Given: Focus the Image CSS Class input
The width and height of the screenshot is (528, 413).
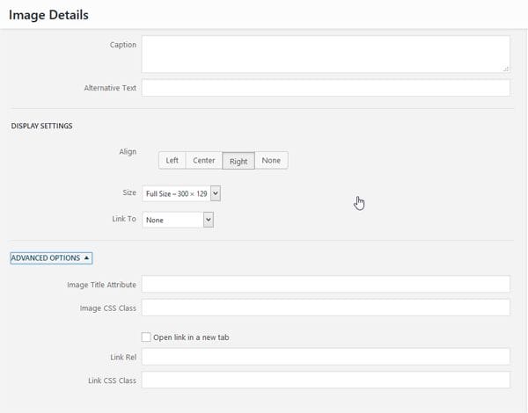Looking at the screenshot, I should (326, 308).
